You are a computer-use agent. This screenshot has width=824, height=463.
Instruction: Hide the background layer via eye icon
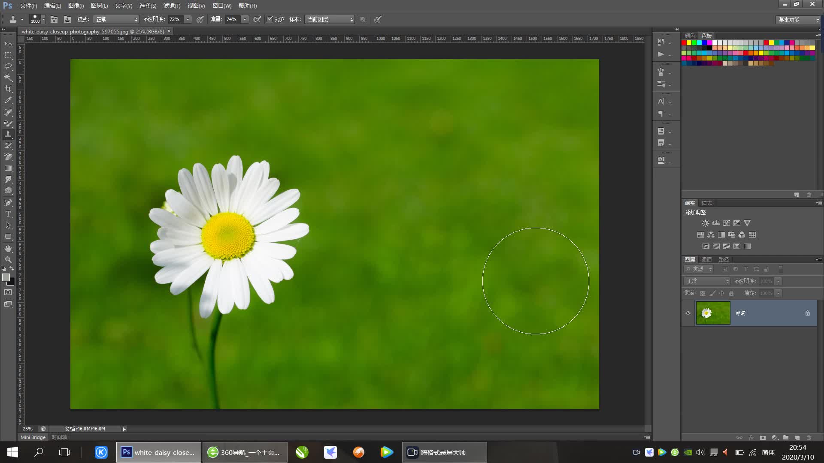click(688, 313)
